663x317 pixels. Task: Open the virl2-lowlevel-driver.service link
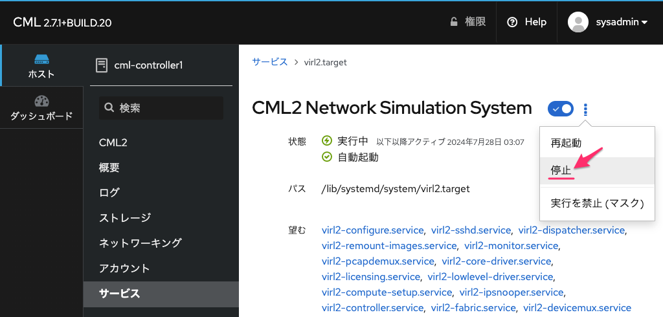pyautogui.click(x=491, y=278)
